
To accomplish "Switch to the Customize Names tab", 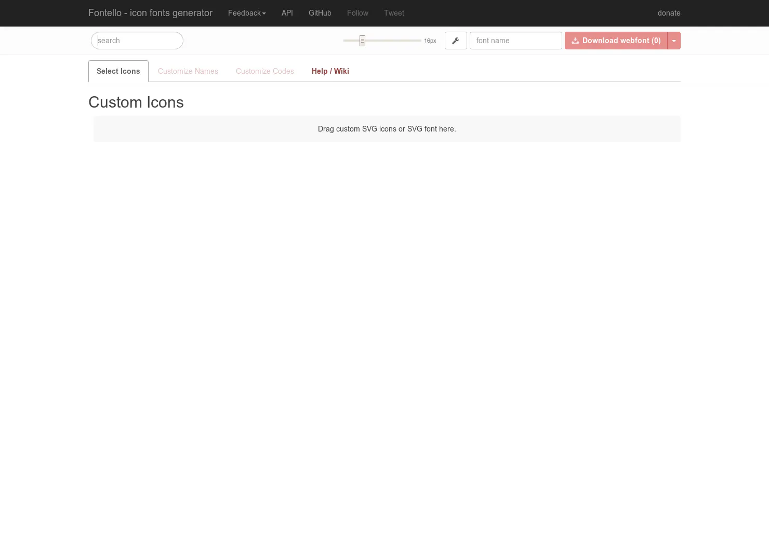I will [x=188, y=71].
